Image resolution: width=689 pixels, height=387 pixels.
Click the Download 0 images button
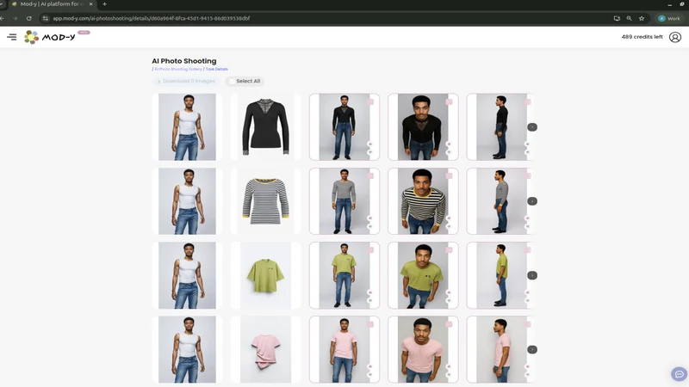(187, 81)
